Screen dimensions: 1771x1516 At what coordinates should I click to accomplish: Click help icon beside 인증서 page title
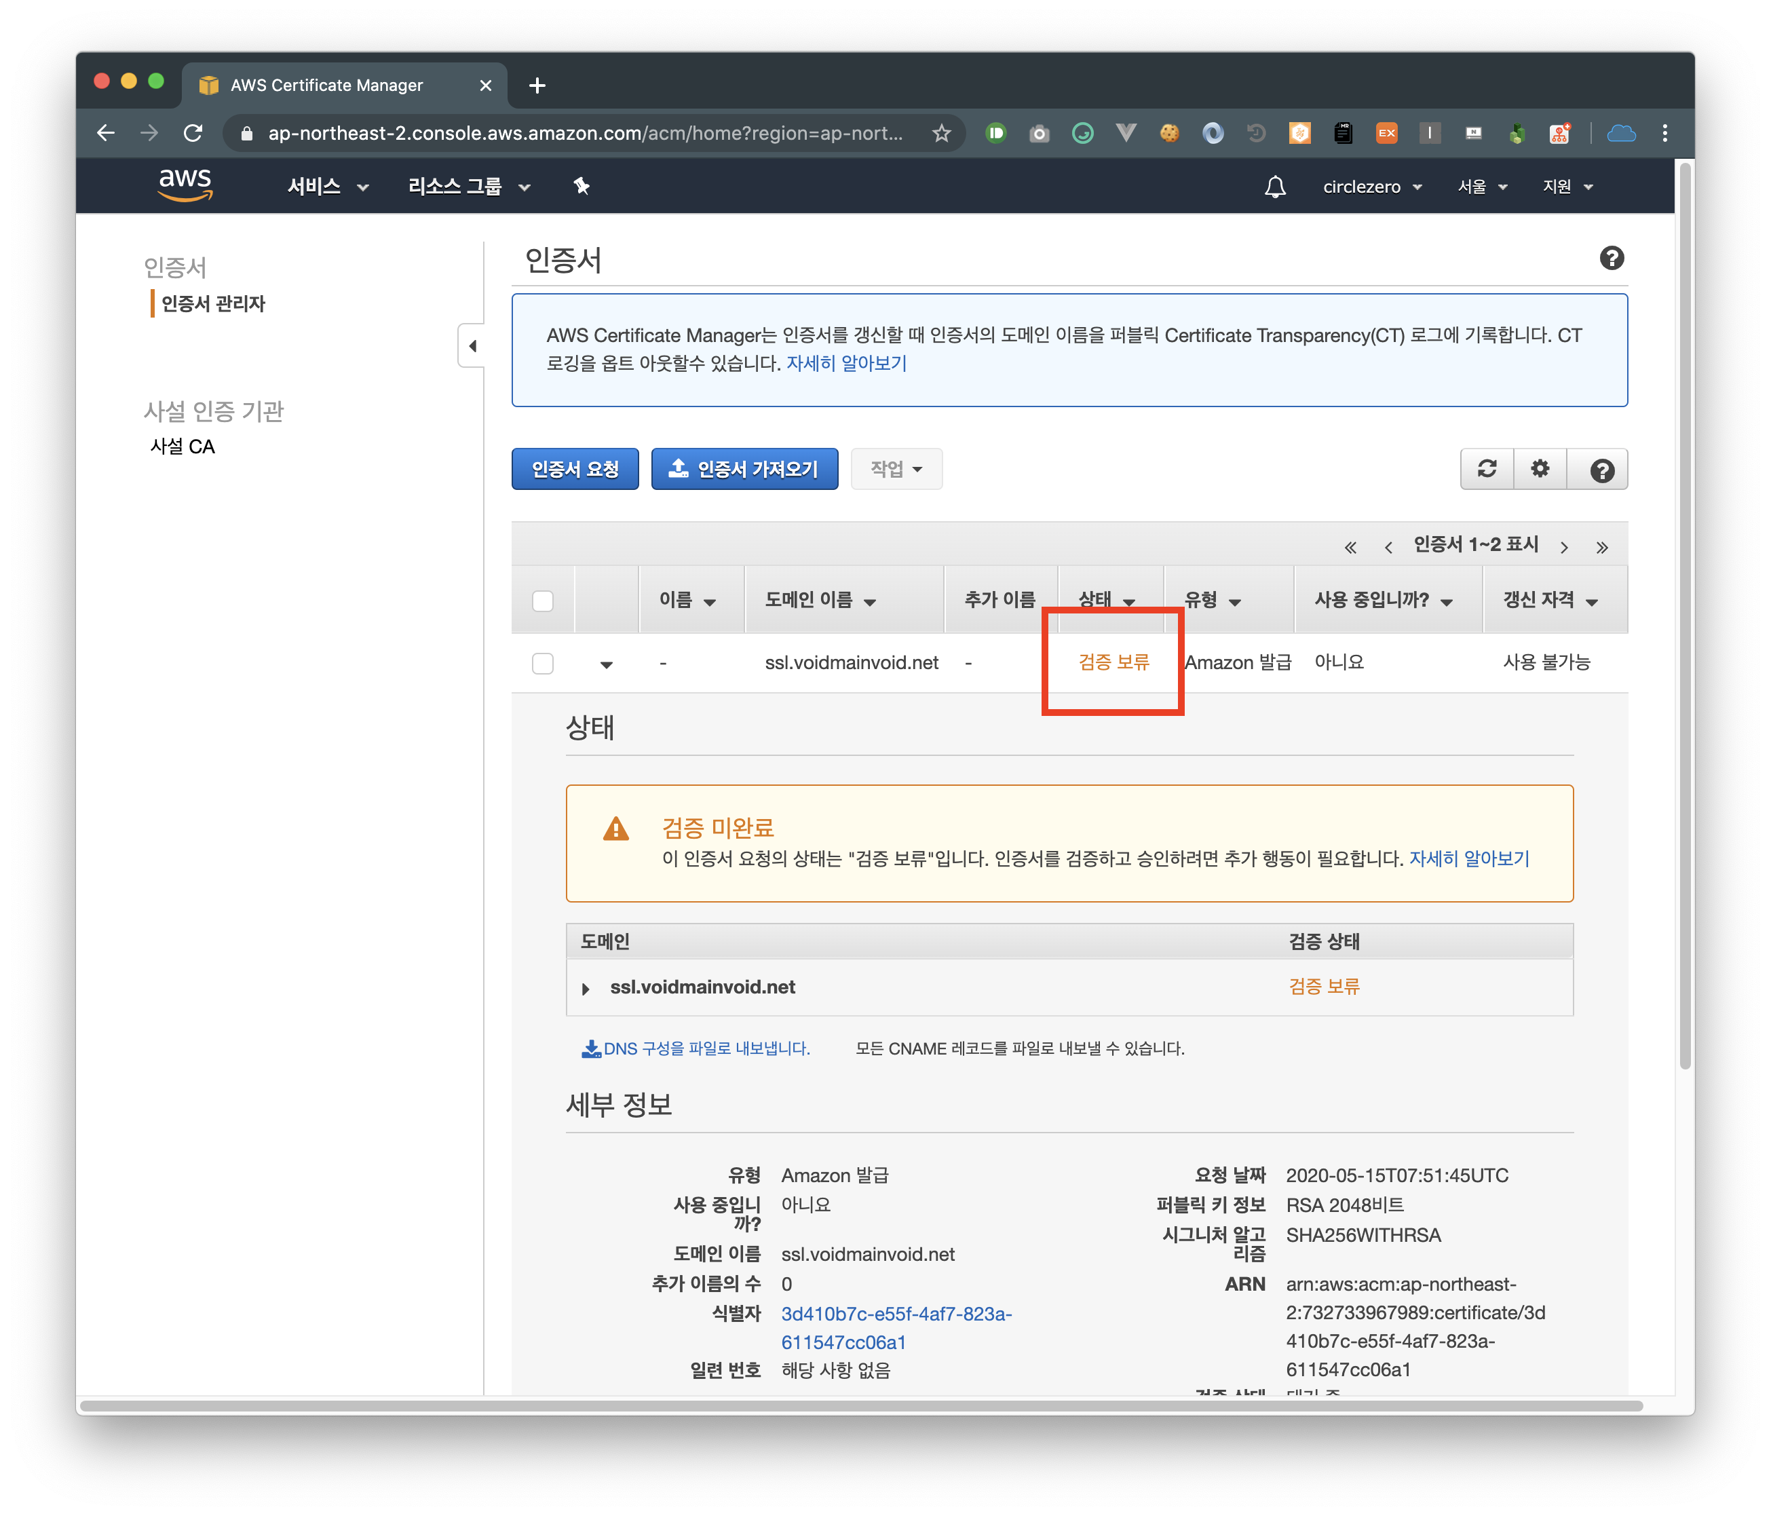(1611, 258)
